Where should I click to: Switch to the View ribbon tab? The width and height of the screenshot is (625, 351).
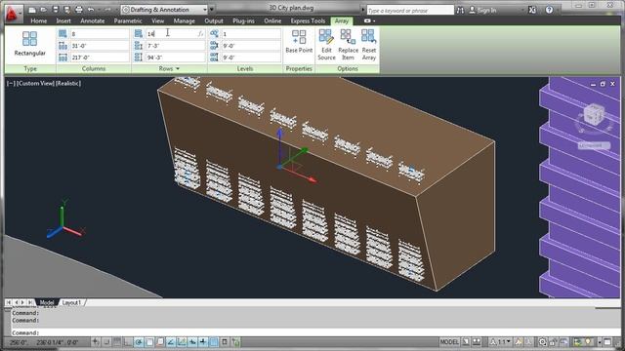[x=157, y=20]
